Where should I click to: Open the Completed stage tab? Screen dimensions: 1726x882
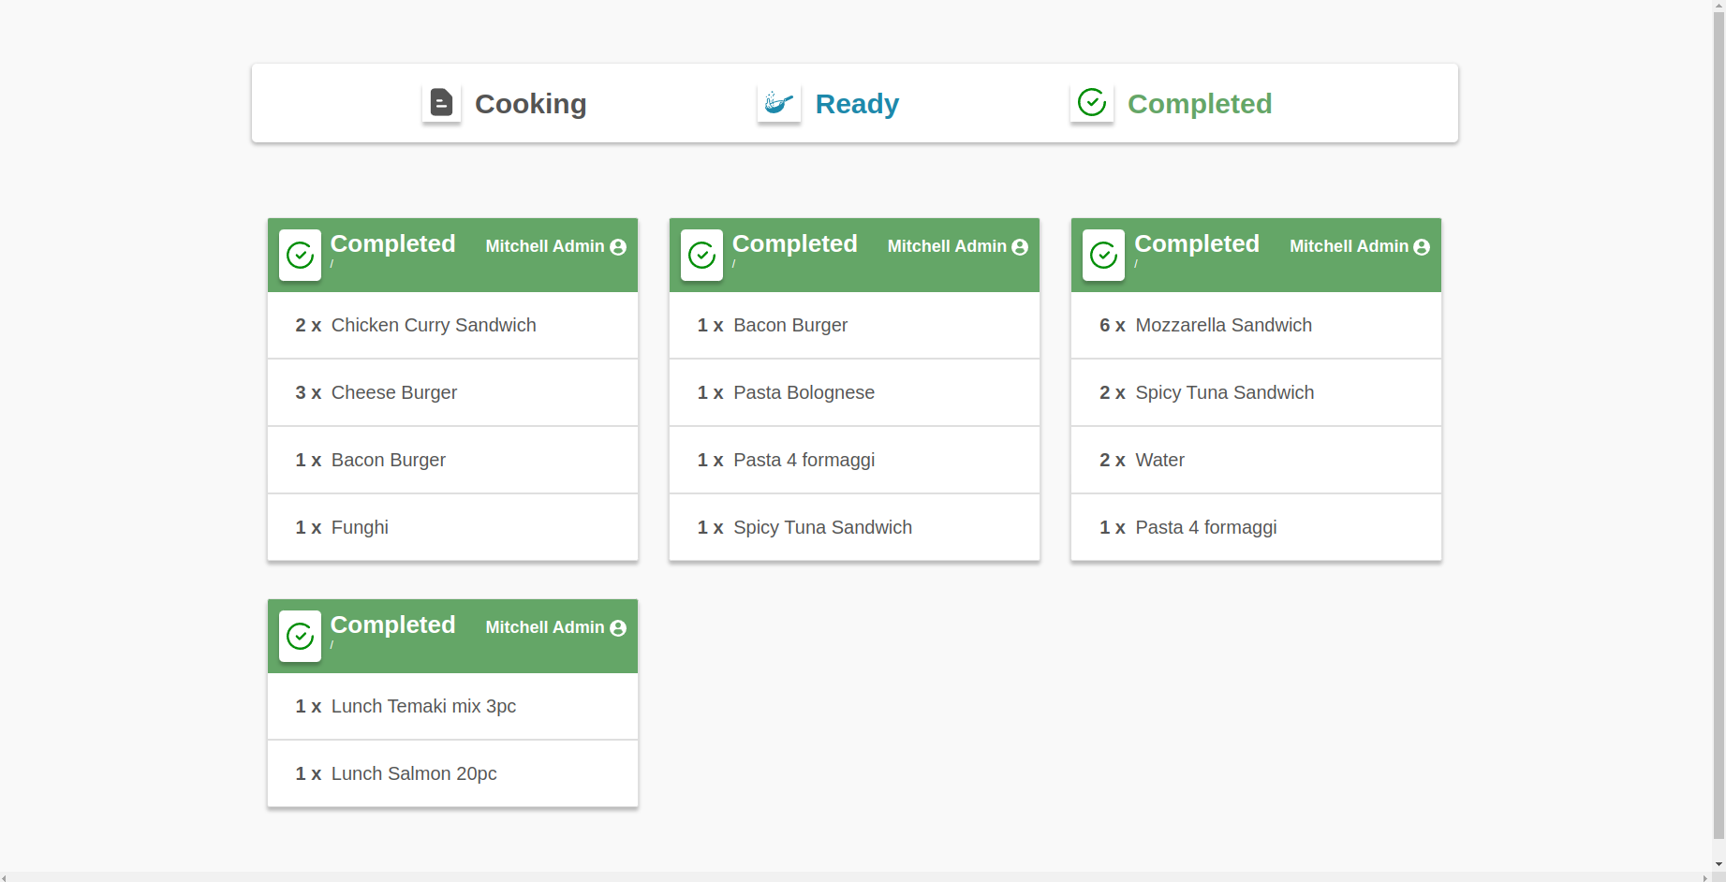tap(1199, 104)
